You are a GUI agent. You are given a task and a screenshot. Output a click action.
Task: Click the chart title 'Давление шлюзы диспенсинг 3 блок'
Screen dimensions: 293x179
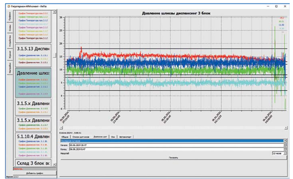click(176, 13)
